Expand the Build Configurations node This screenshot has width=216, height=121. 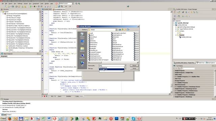(x=176, y=27)
